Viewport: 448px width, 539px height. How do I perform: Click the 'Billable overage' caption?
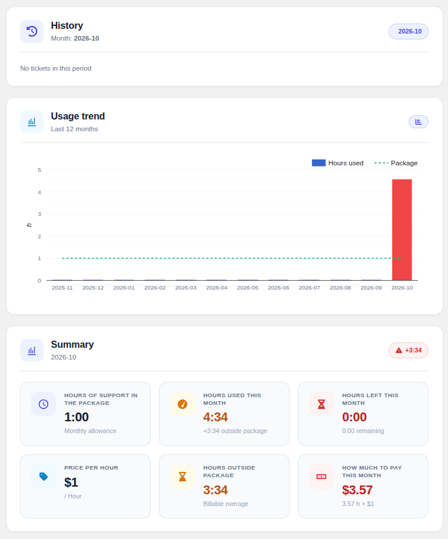225,504
